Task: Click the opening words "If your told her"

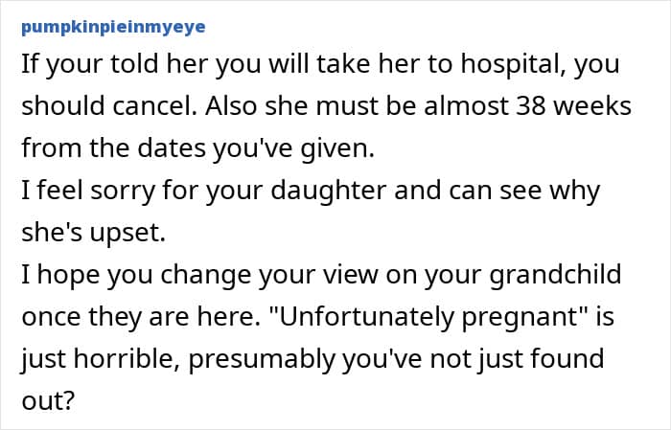Action: [94, 65]
